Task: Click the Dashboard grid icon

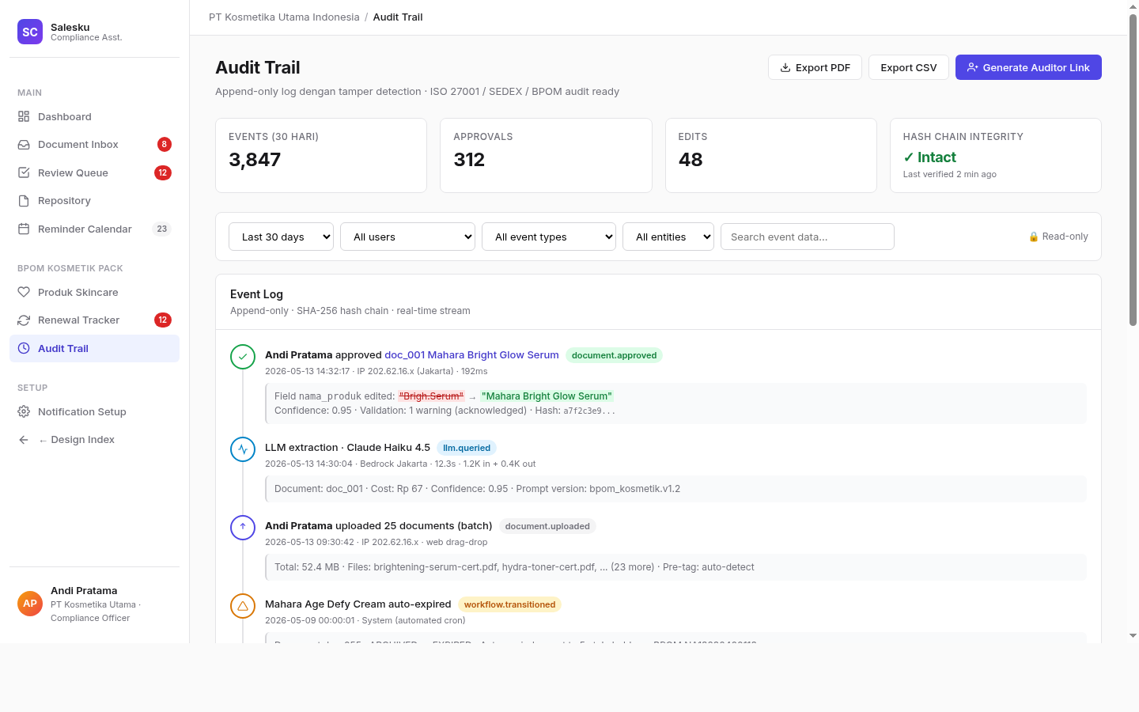Action: [x=24, y=116]
